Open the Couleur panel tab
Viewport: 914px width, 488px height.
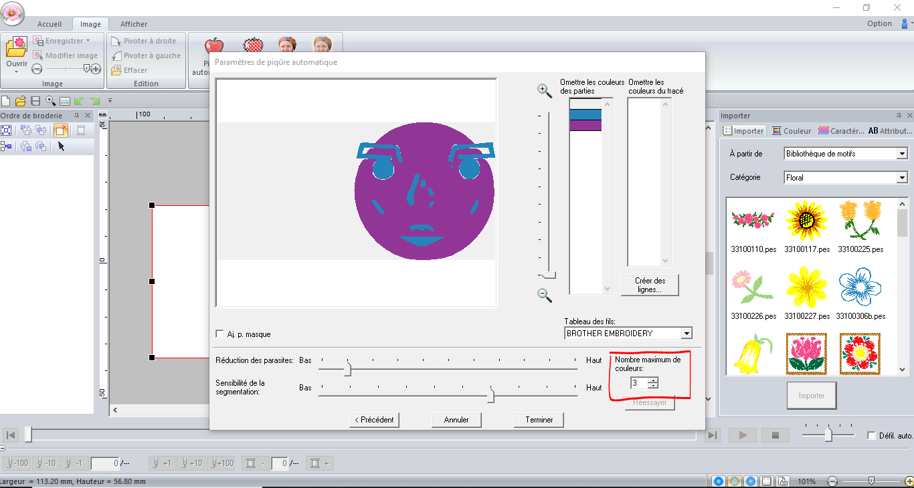tap(792, 131)
